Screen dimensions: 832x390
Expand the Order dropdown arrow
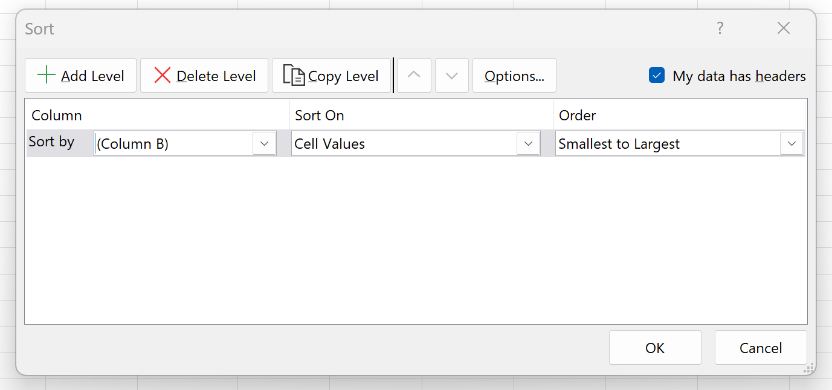pyautogui.click(x=792, y=144)
